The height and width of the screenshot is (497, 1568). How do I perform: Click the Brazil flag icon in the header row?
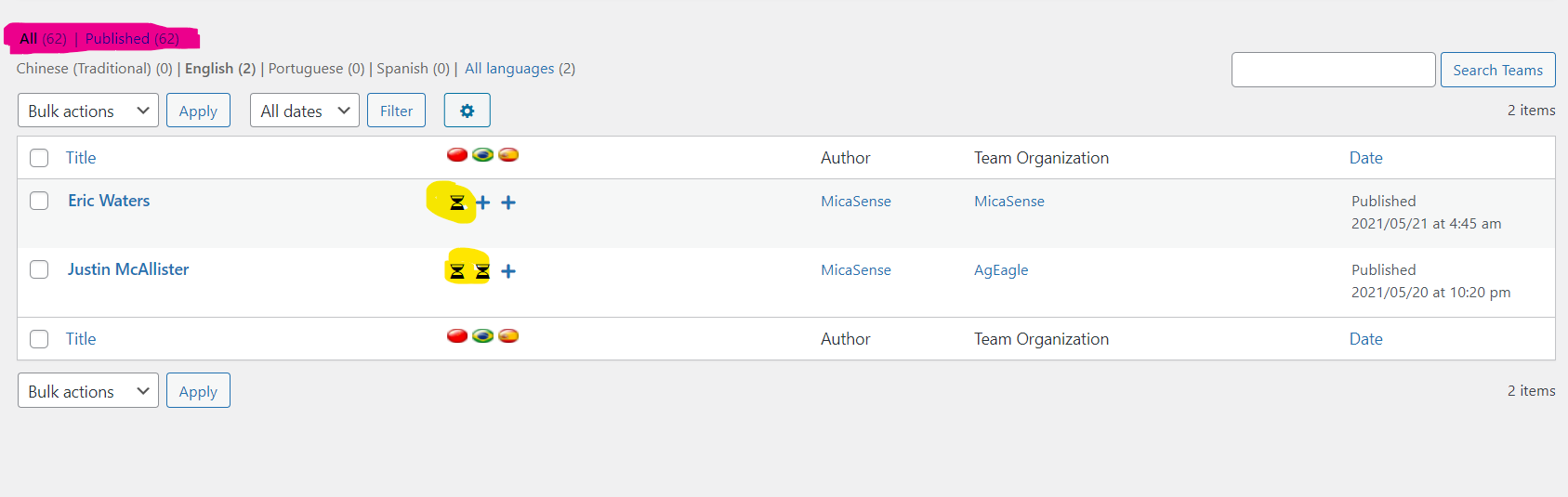coord(482,155)
